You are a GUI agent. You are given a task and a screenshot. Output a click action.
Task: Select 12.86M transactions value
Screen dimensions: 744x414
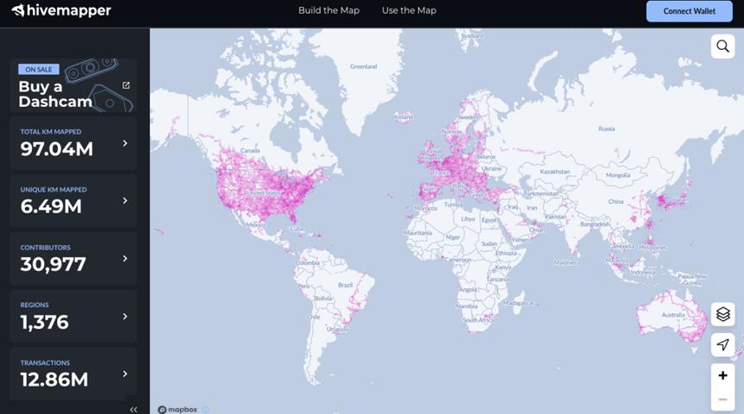54,380
